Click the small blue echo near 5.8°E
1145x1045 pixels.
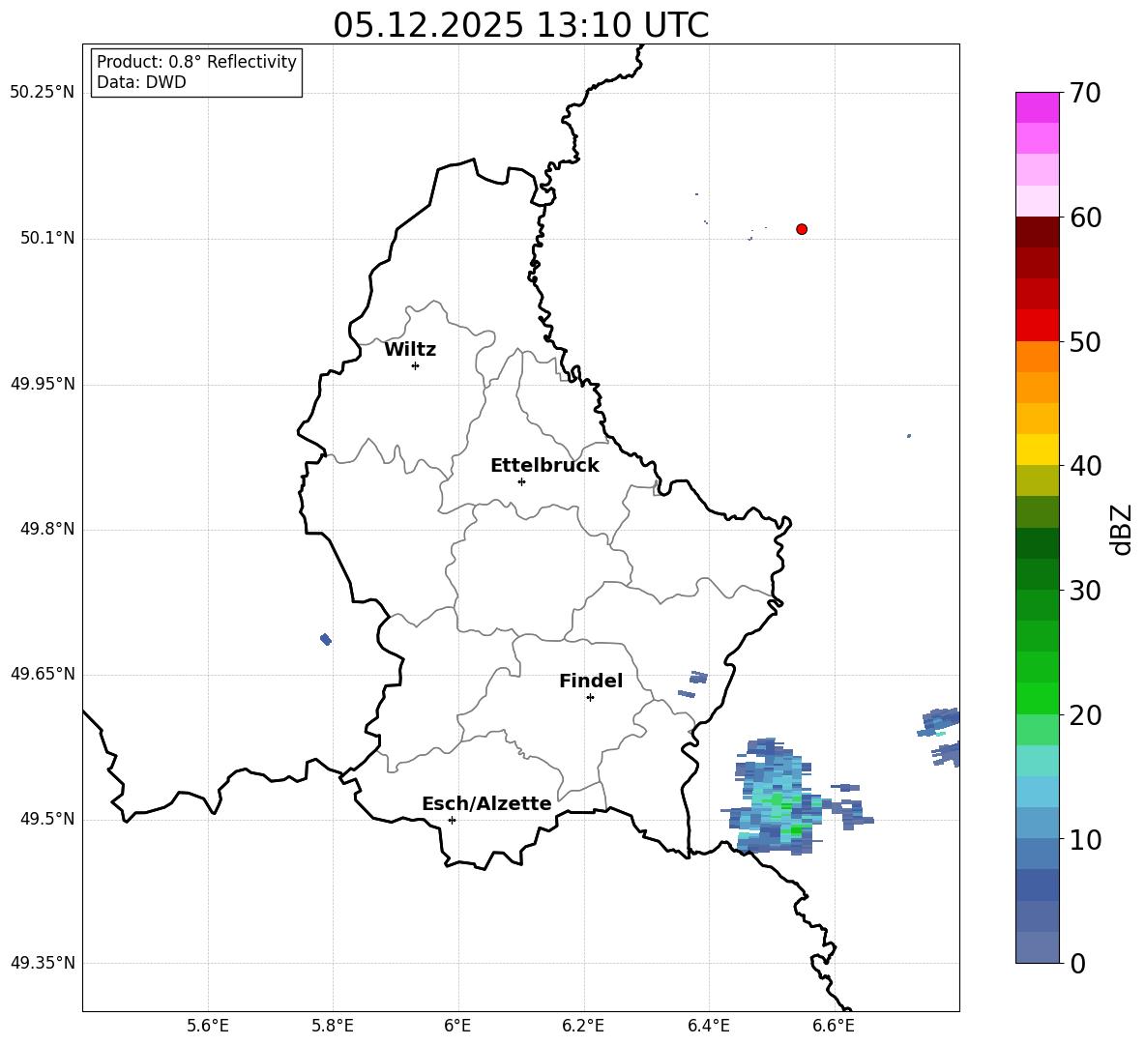[326, 639]
